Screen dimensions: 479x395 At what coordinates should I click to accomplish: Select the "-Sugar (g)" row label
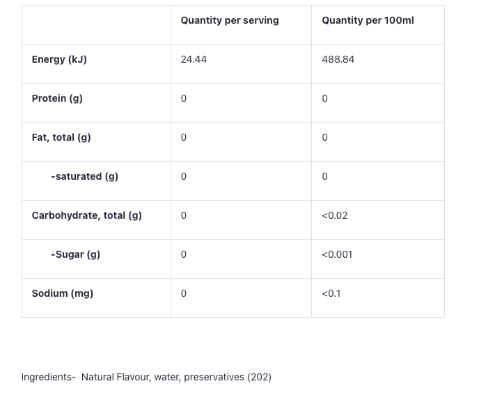[x=75, y=254]
